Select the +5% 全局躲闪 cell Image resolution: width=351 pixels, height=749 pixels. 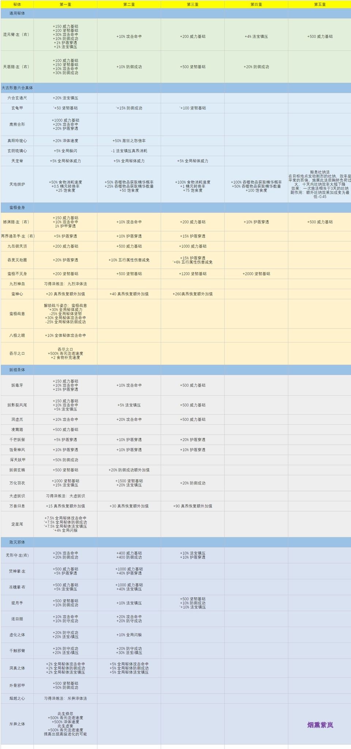click(x=65, y=151)
